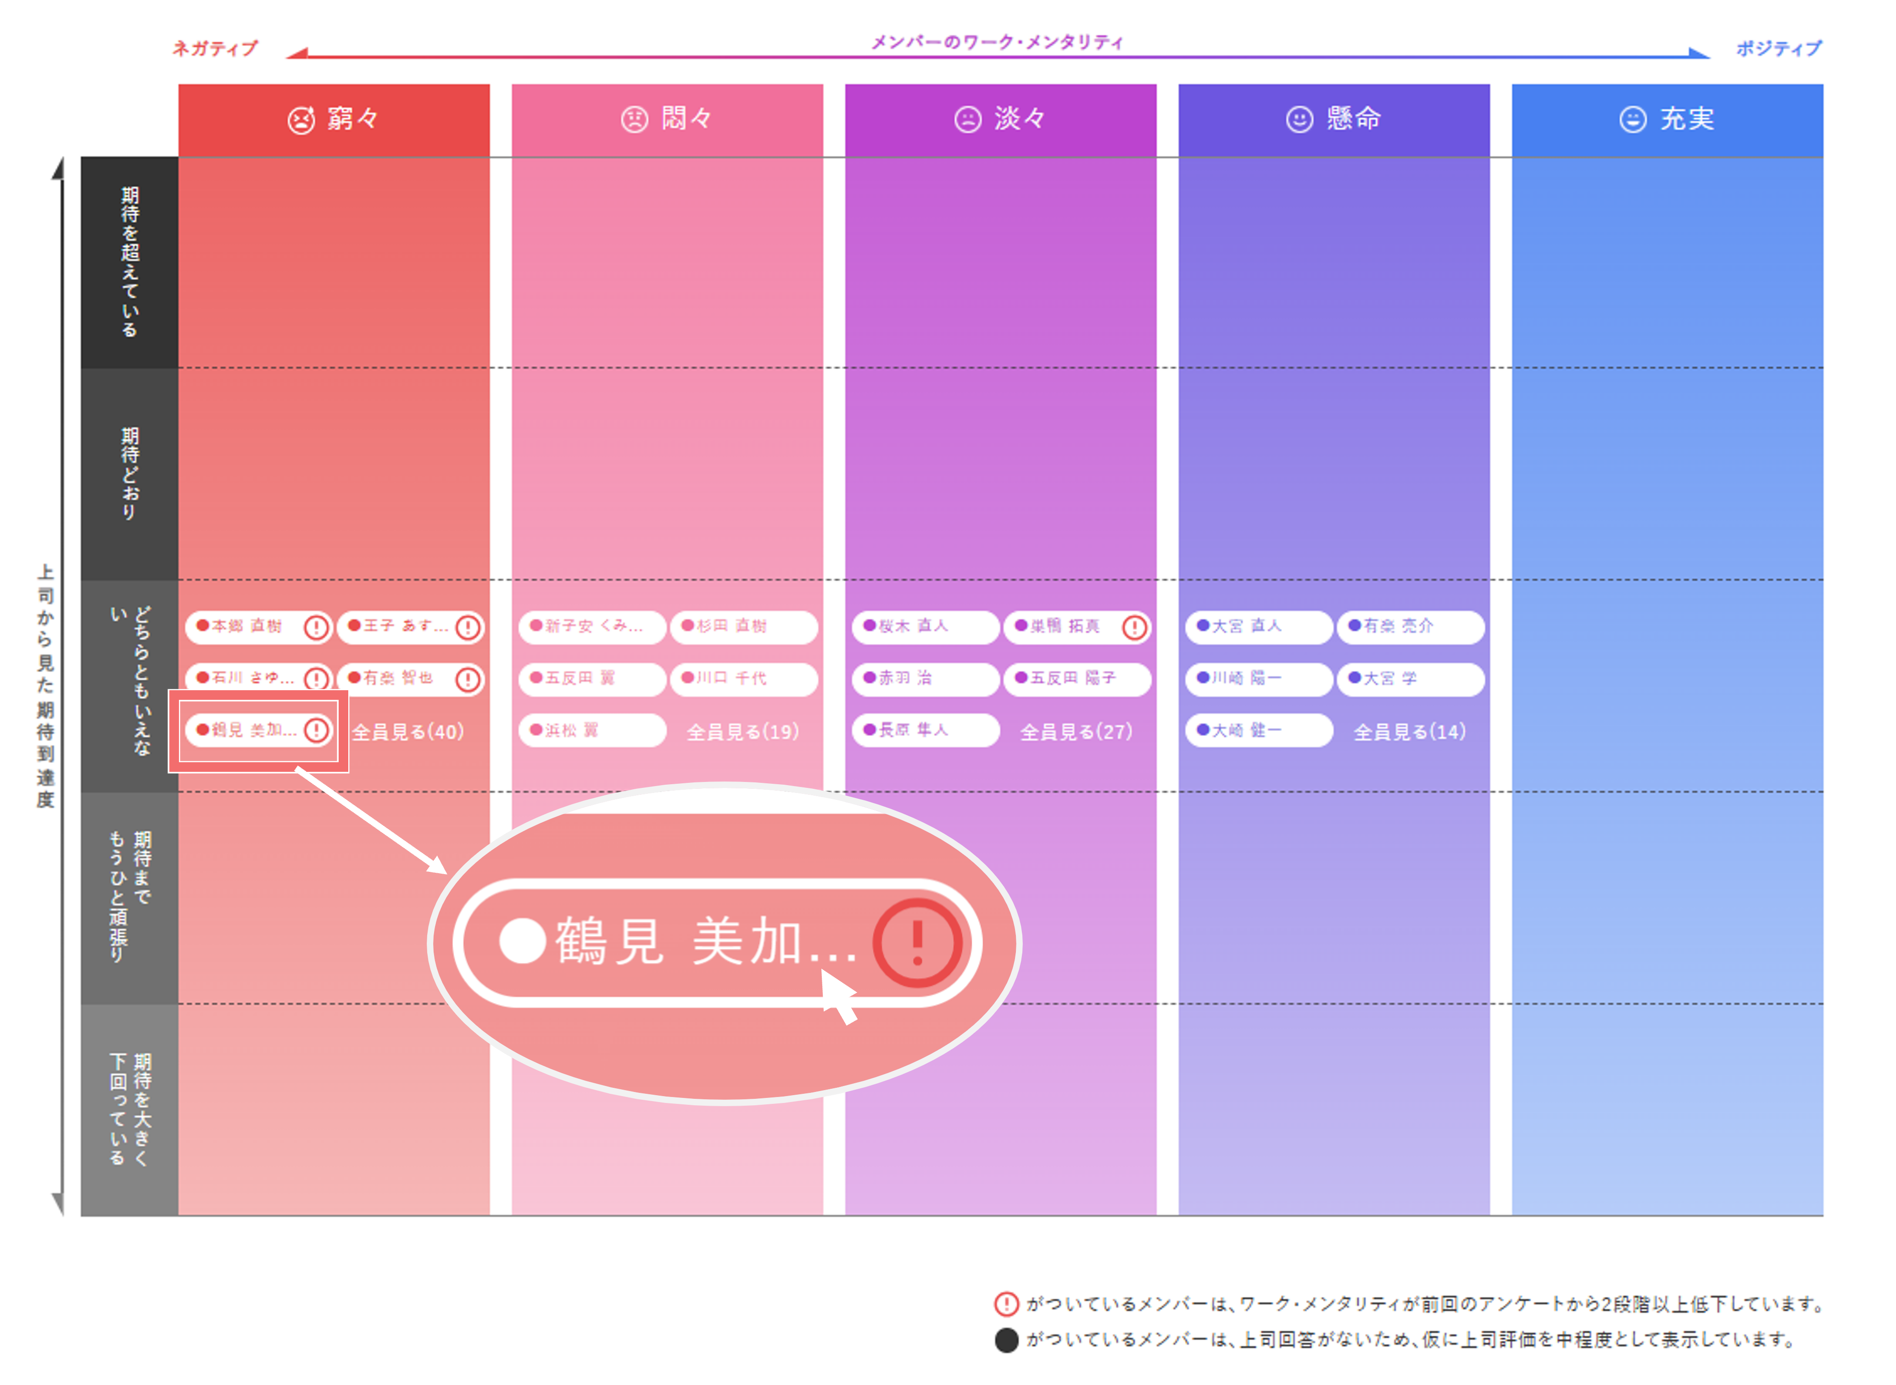Click the worried face icon beside 悶々
The image size is (1896, 1385).
pos(634,120)
